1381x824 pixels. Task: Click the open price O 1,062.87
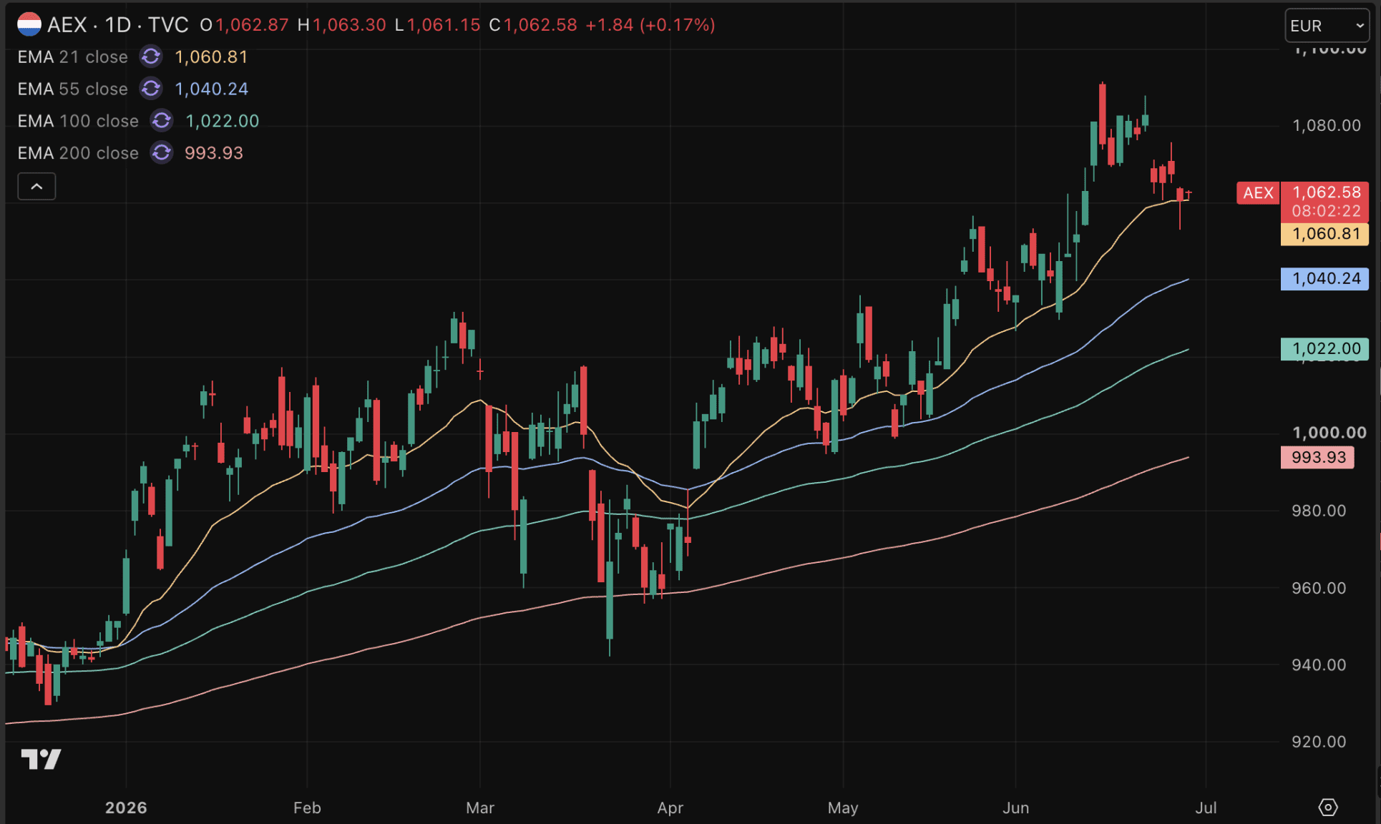point(244,25)
